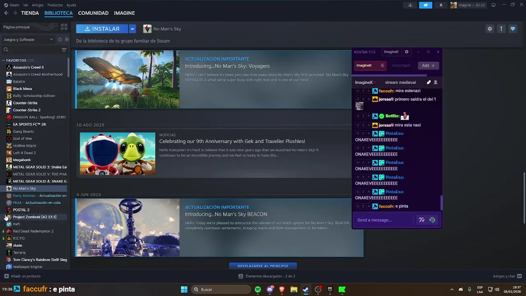The image size is (526, 296).
Task: Click the Steam forward navigation arrow
Action: pyautogui.click(x=15, y=13)
